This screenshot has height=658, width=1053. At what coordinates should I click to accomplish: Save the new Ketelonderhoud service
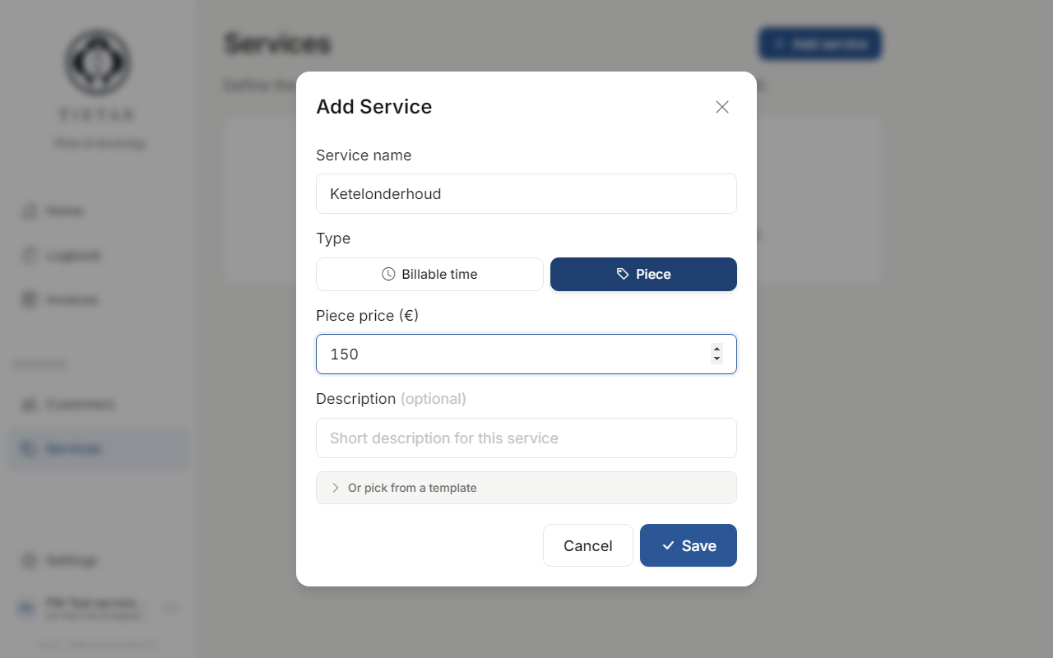click(688, 545)
